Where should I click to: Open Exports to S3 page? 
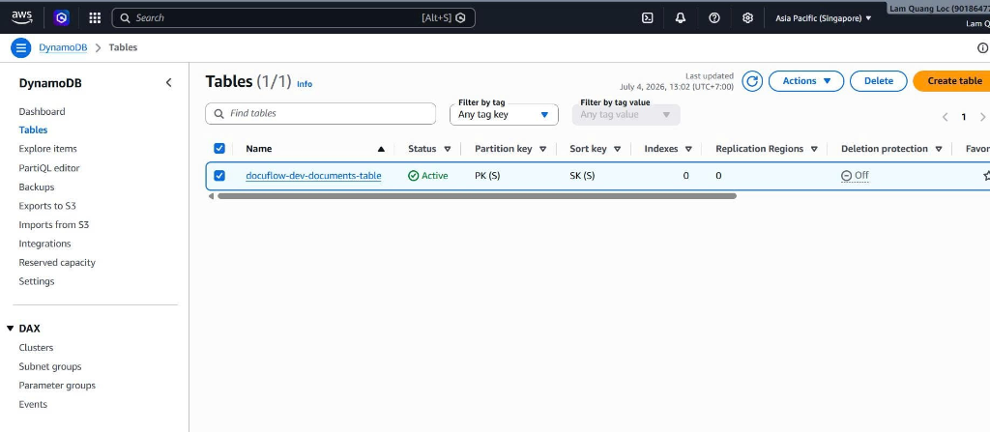click(47, 206)
